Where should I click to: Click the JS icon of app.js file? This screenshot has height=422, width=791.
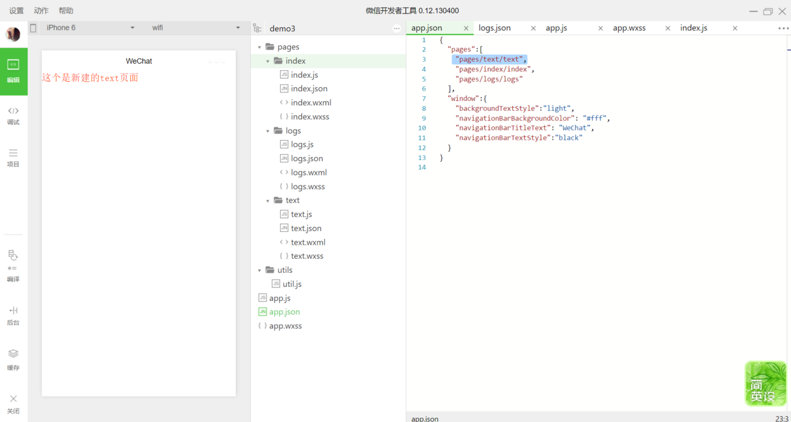pyautogui.click(x=262, y=298)
